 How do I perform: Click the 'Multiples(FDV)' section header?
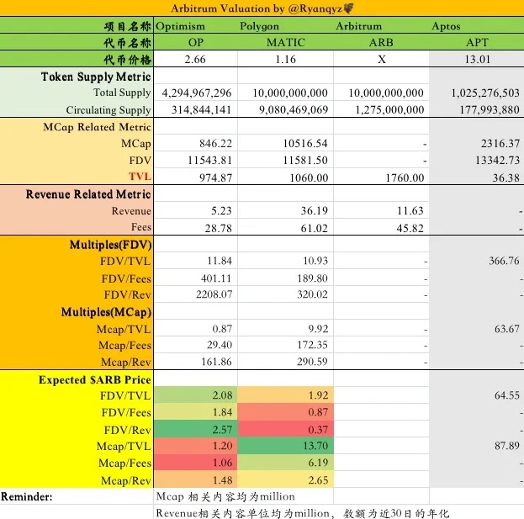tap(111, 245)
